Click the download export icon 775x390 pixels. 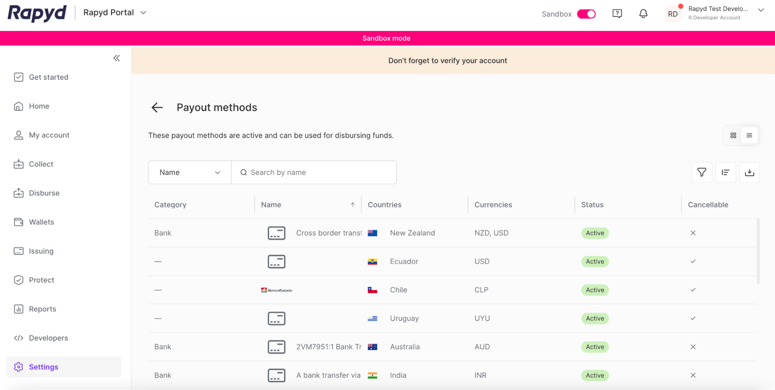[x=749, y=172]
